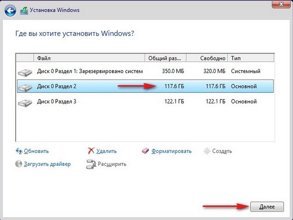Sort by the Свободно column header

[207, 58]
